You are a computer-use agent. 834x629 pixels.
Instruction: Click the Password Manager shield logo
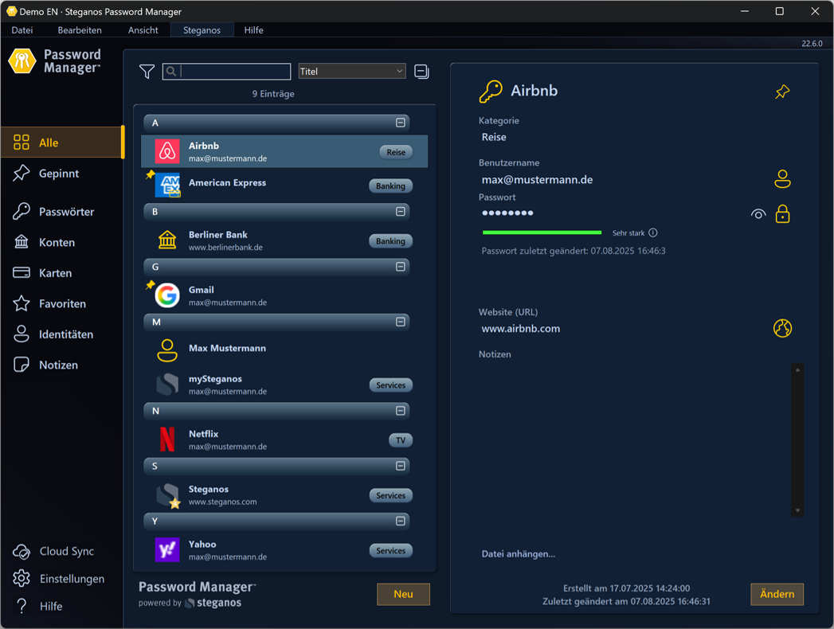pos(22,61)
